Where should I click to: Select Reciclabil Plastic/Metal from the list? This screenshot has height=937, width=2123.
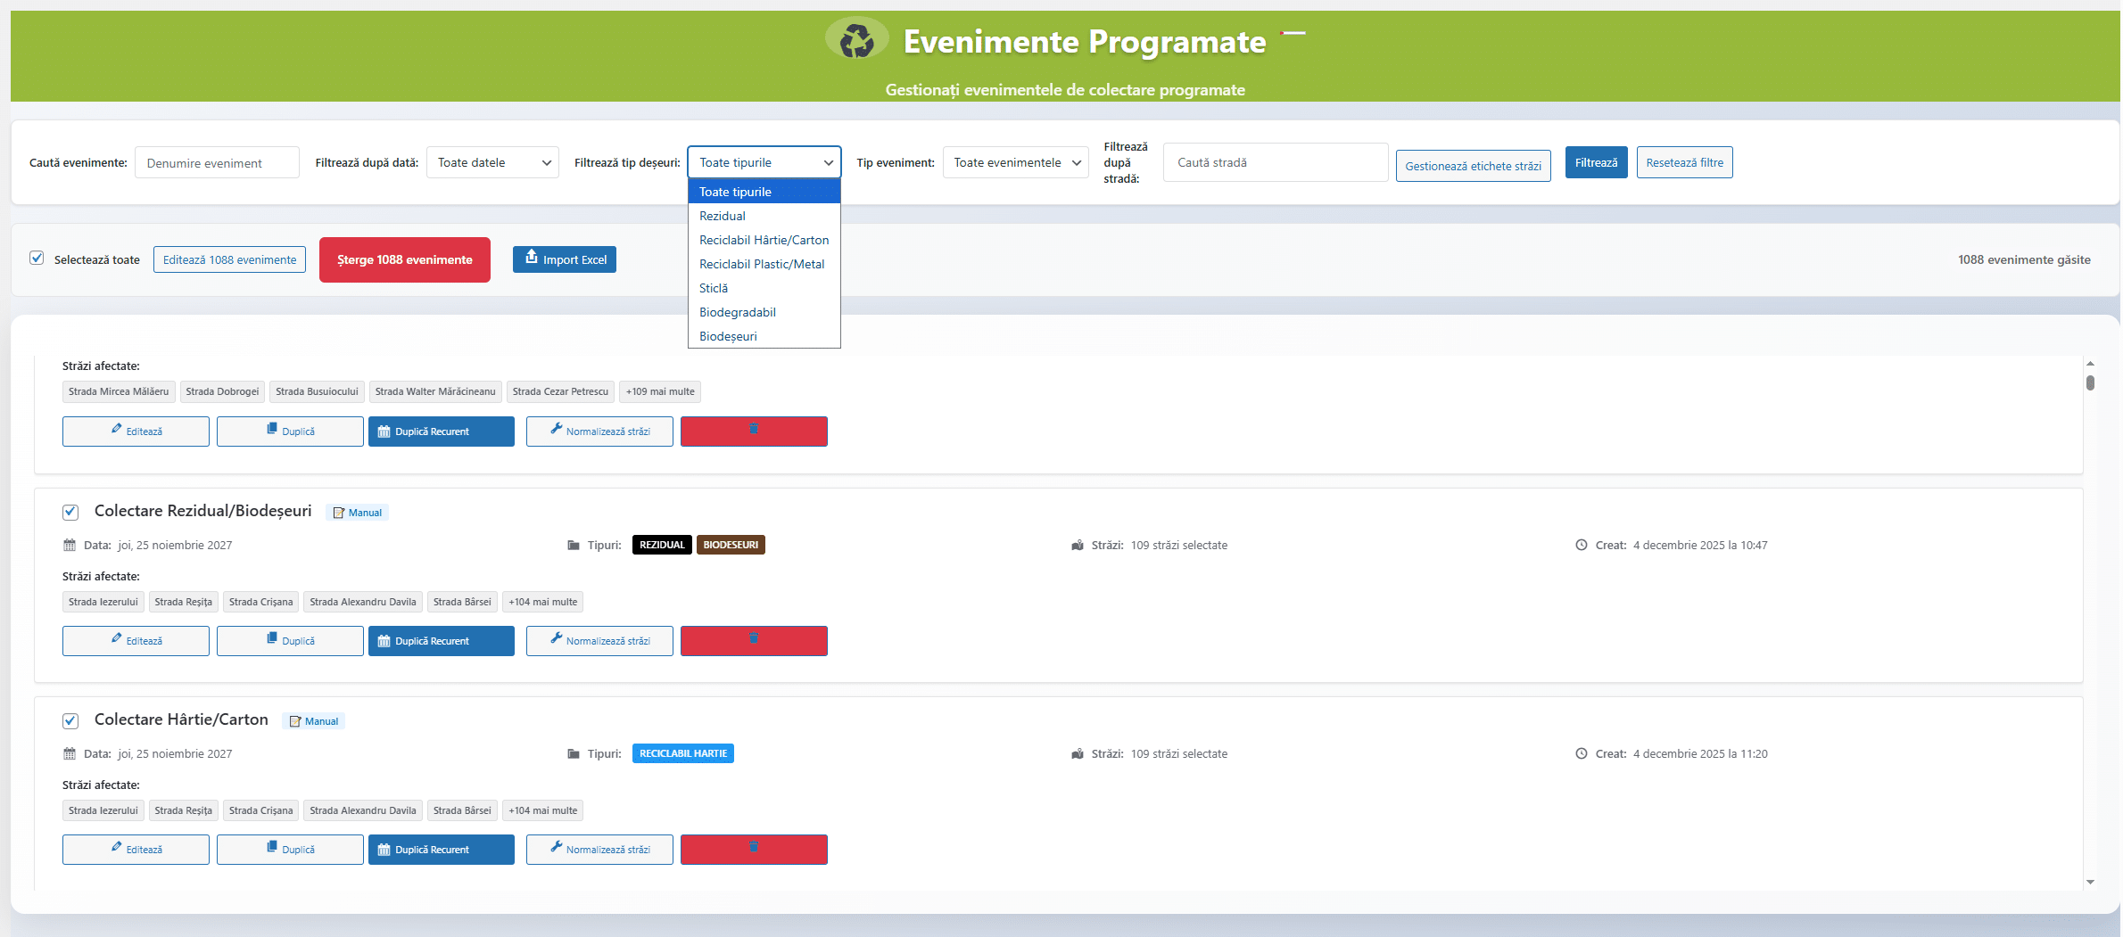click(762, 264)
